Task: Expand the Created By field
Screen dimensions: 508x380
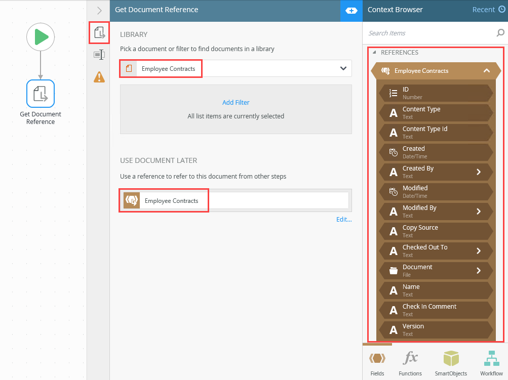Action: (x=479, y=172)
